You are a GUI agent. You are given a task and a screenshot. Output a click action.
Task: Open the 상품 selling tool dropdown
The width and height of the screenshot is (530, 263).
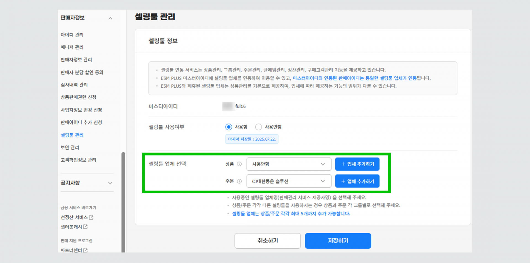(289, 164)
